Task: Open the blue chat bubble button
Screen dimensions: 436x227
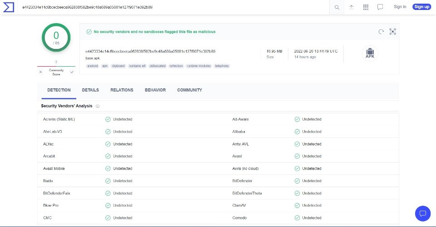Action: (x=423, y=213)
